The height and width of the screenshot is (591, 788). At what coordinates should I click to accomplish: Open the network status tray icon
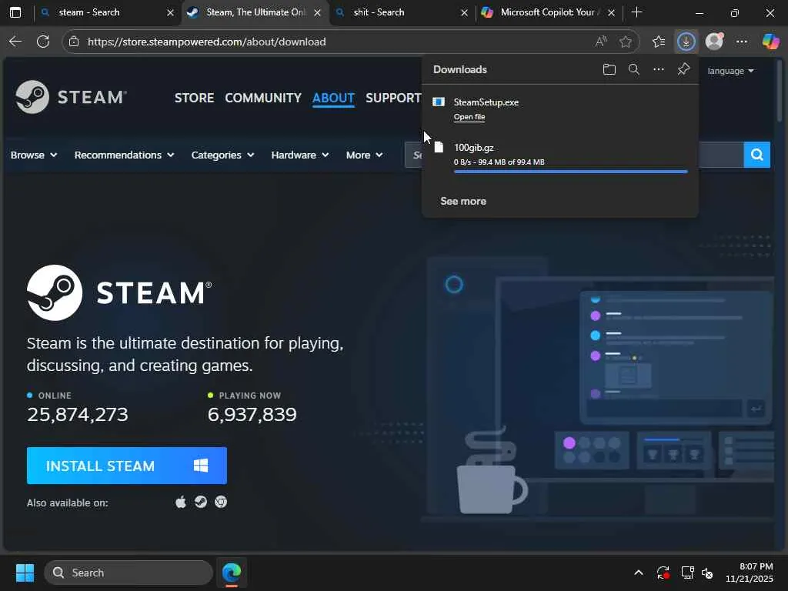(x=687, y=573)
